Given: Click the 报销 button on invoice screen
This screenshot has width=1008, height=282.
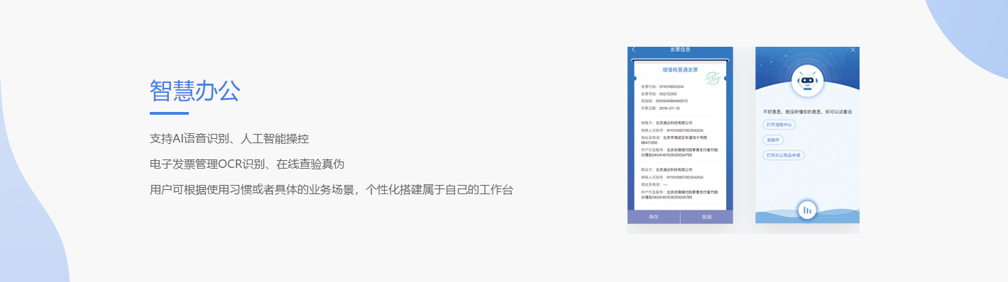Looking at the screenshot, I should point(707,217).
